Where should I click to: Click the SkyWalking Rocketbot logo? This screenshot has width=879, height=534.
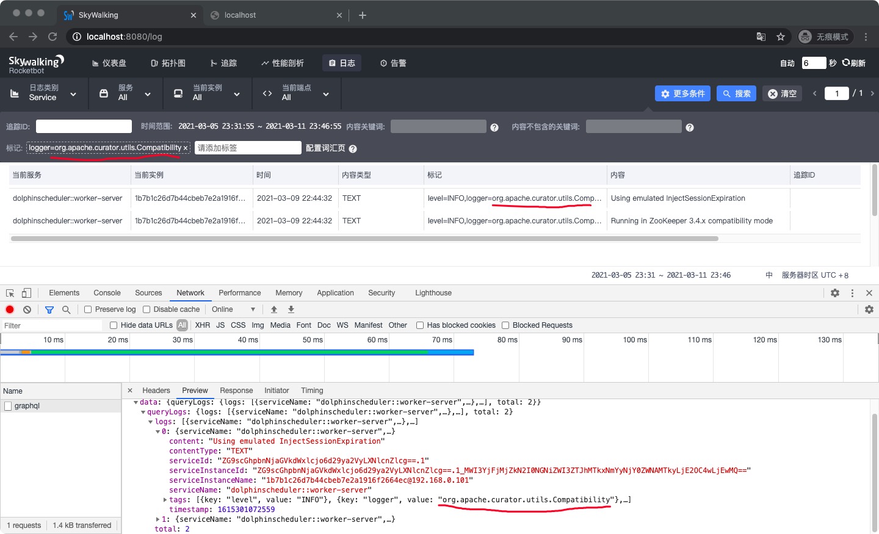point(36,64)
